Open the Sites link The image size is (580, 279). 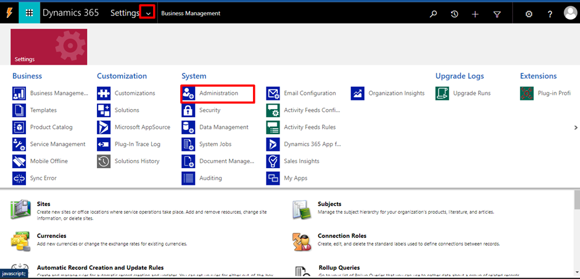44,204
